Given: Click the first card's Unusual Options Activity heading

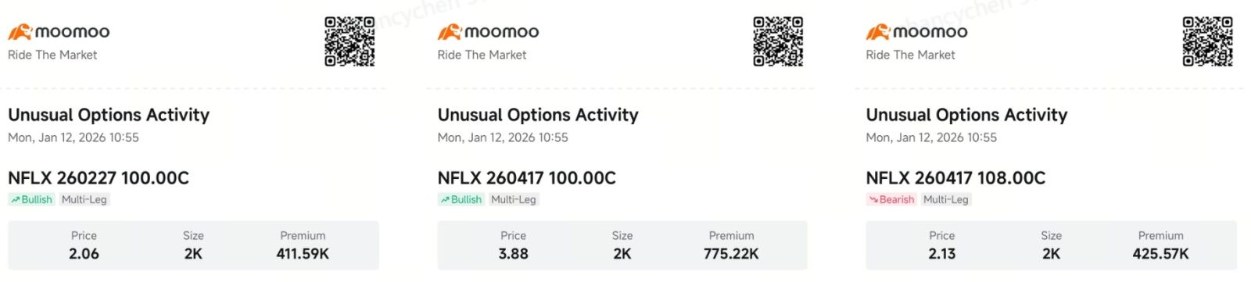Looking at the screenshot, I should 109,116.
